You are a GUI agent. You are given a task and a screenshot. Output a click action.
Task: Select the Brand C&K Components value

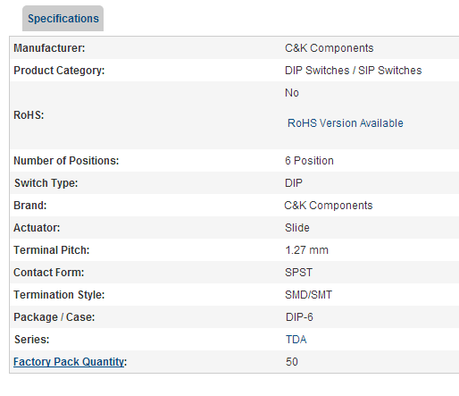coord(329,206)
